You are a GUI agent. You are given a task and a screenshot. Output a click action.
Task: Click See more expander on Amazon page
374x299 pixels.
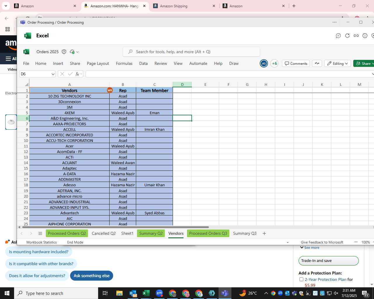pos(310,248)
